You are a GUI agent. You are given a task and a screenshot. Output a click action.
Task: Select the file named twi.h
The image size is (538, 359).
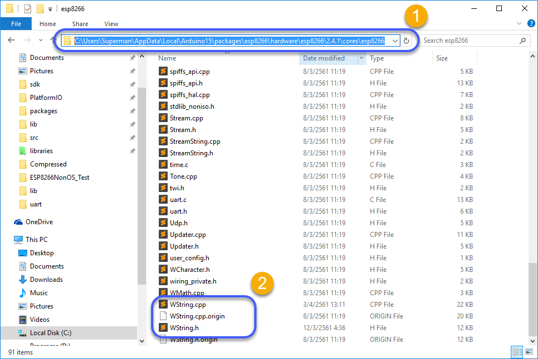177,188
